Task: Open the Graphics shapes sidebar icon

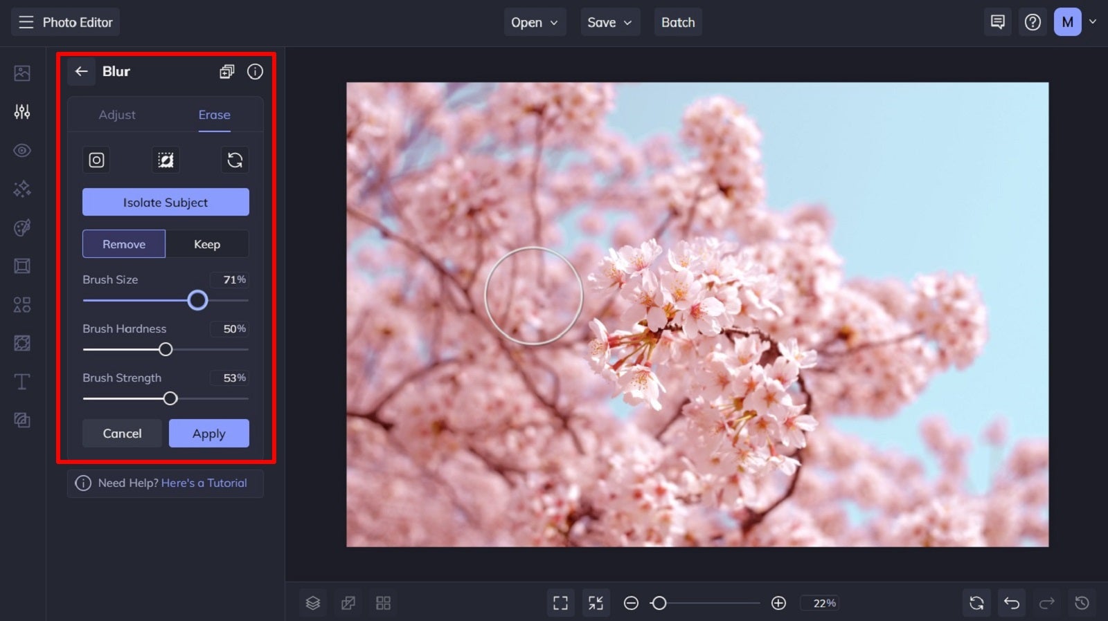Action: pyautogui.click(x=22, y=305)
